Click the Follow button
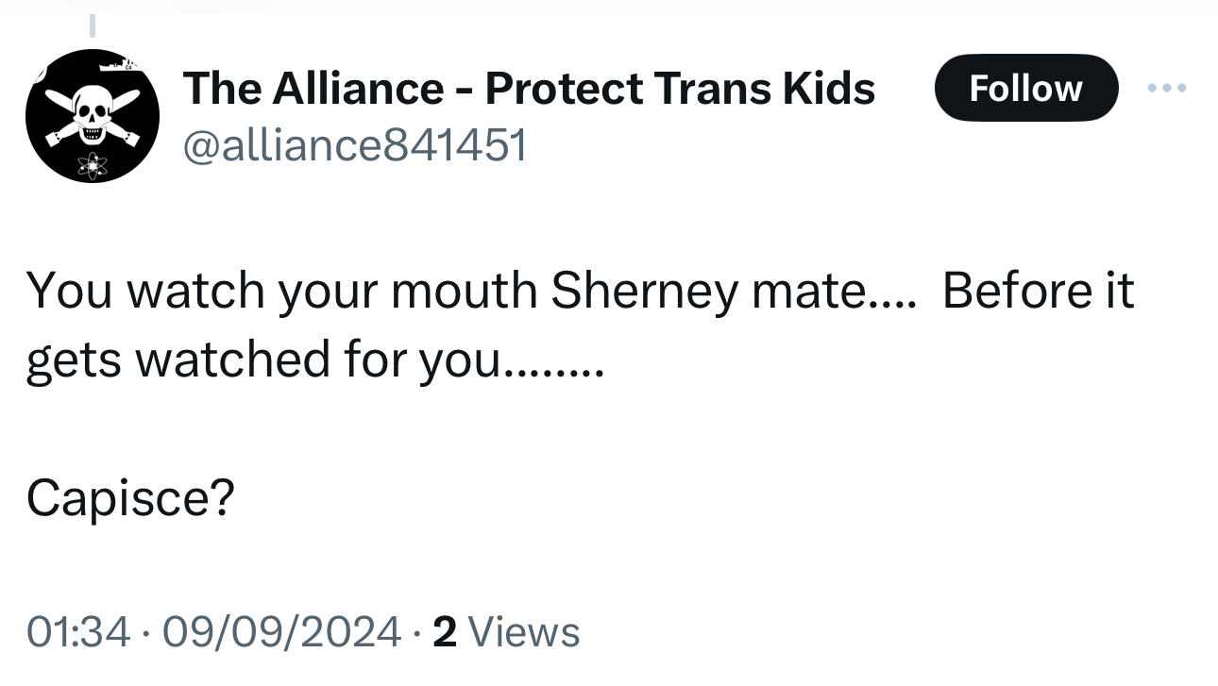This screenshot has height=686, width=1218. [x=1025, y=89]
